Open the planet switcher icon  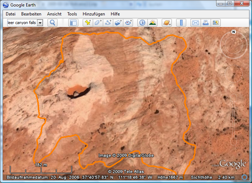167,23
